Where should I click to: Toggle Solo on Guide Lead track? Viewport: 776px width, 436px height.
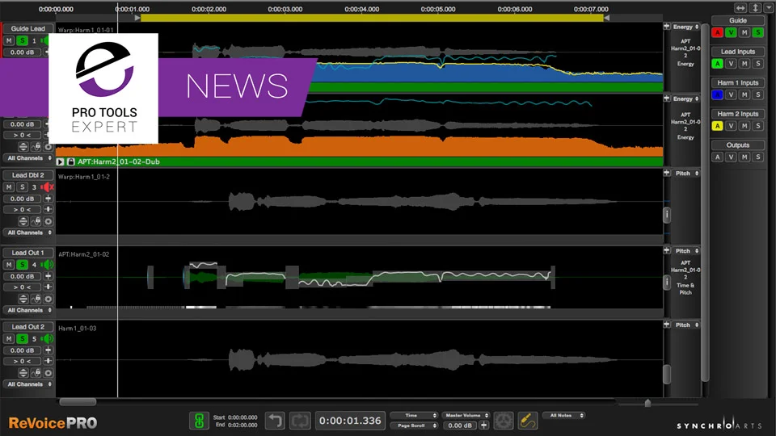click(x=22, y=40)
